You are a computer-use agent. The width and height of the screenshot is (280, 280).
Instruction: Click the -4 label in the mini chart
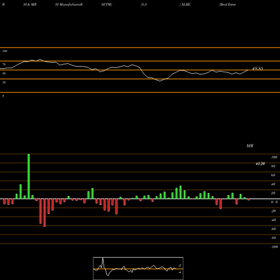(180, 272)
